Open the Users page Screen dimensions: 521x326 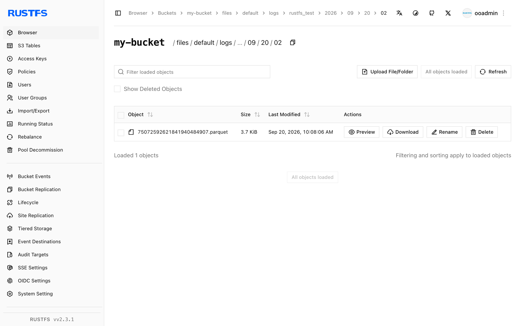pos(51,85)
